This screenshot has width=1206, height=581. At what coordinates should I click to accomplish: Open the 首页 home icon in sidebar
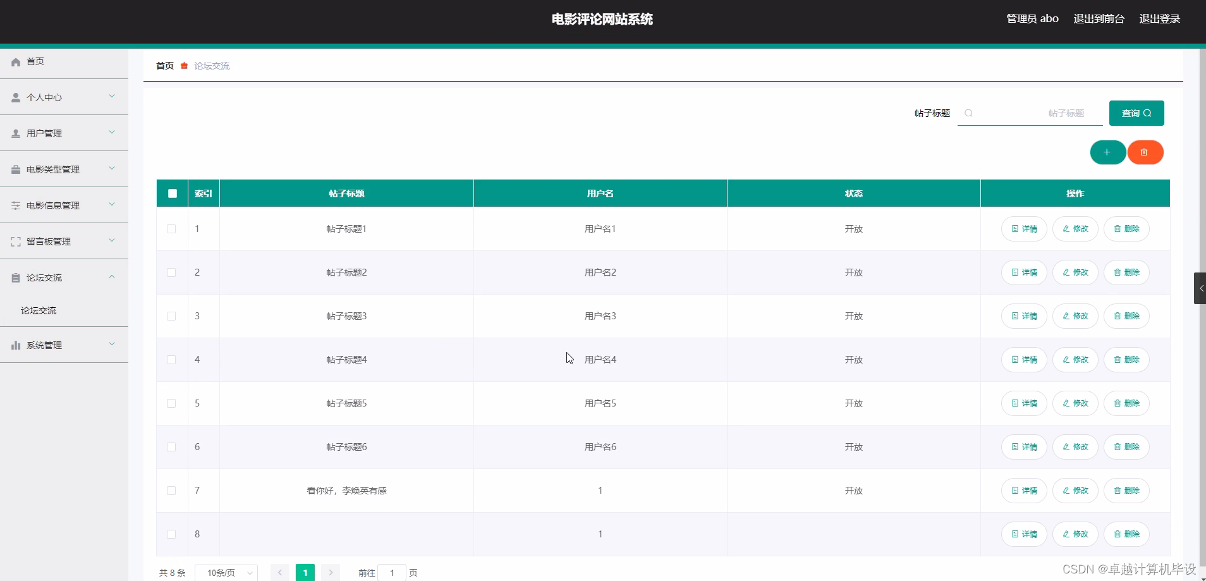tap(15, 61)
